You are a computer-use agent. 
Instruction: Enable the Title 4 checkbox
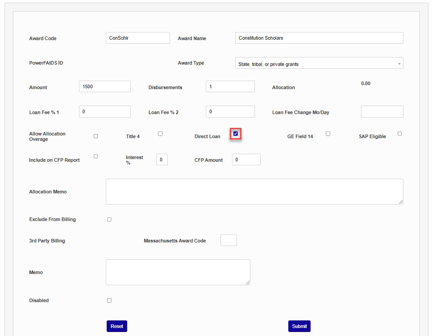click(160, 134)
